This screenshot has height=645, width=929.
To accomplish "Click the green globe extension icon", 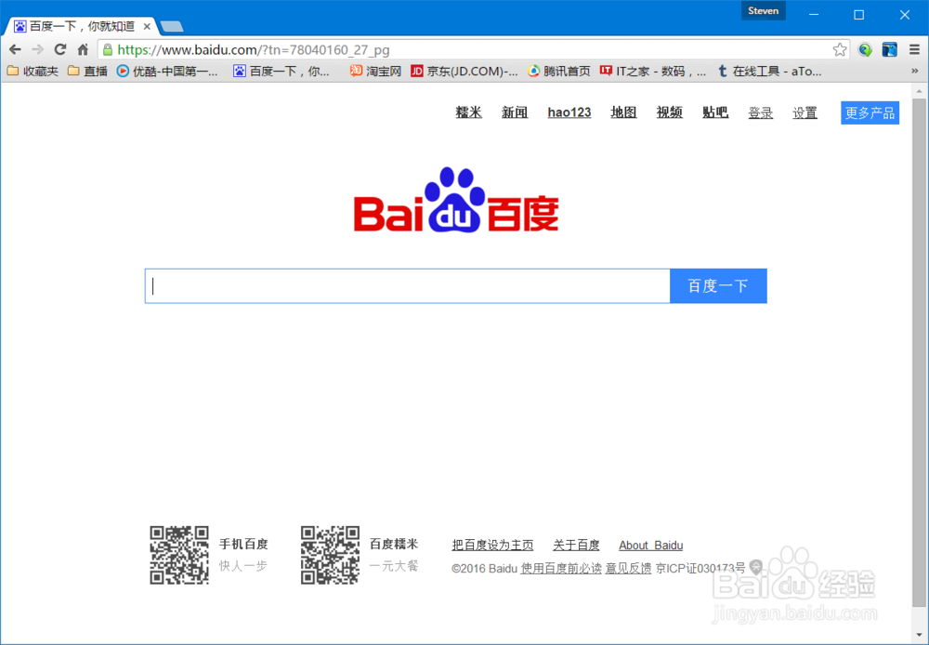I will (865, 50).
